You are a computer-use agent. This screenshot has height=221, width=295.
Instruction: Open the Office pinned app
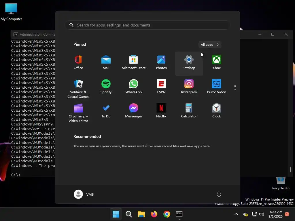click(x=78, y=63)
